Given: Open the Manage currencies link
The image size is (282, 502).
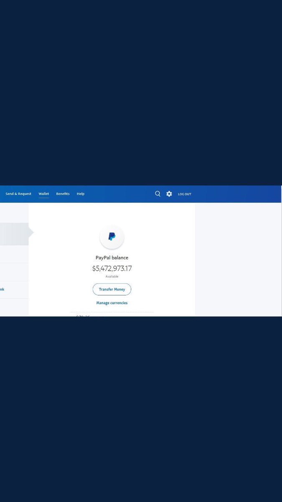Looking at the screenshot, I should (x=112, y=303).
